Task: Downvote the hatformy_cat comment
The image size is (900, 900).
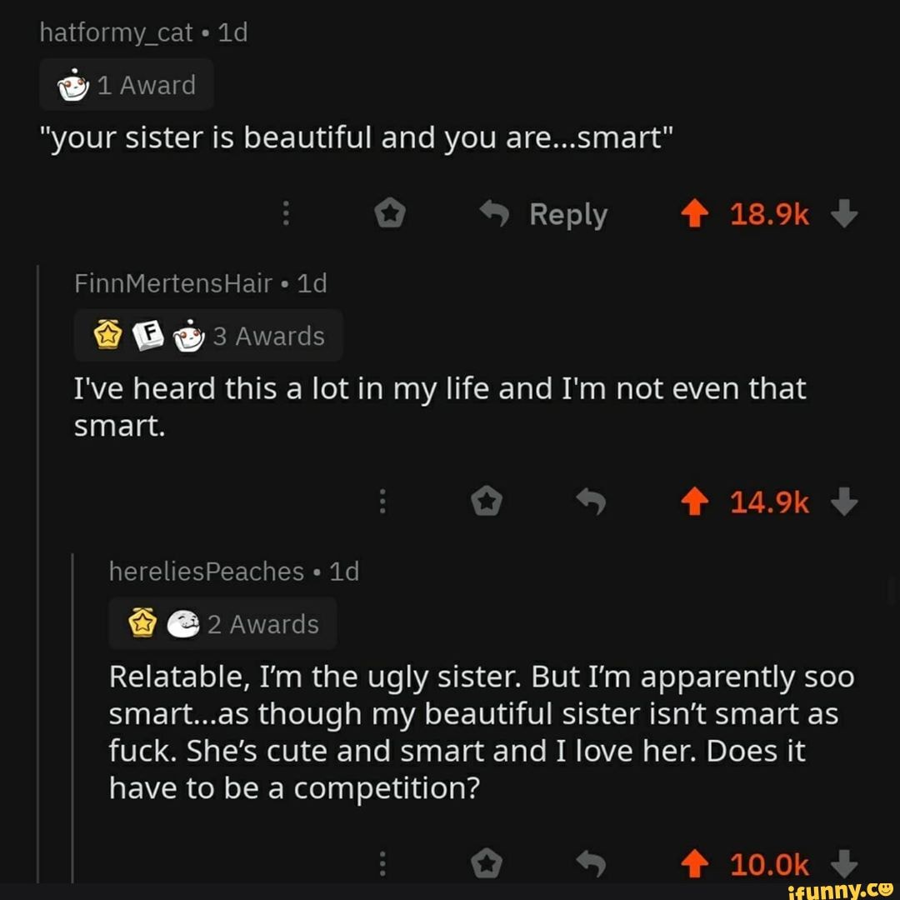Action: tap(844, 216)
